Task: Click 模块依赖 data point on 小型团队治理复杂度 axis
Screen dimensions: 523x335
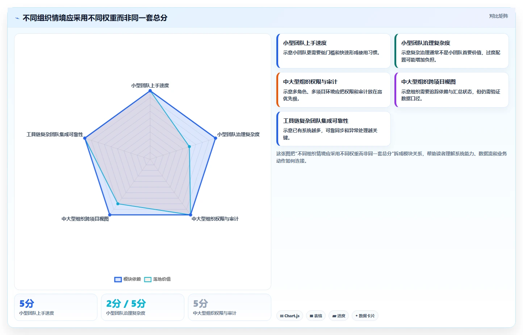Action: click(216, 138)
